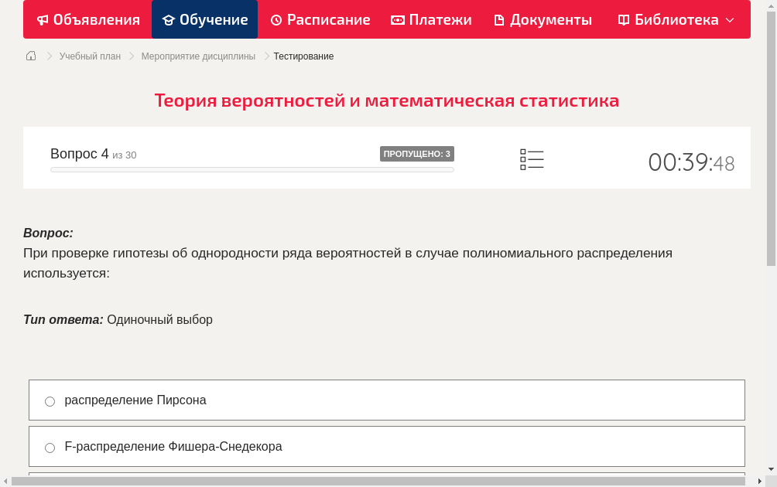Click the Тестирование breadcrumb entry
Image resolution: width=777 pixels, height=487 pixels.
(x=302, y=56)
